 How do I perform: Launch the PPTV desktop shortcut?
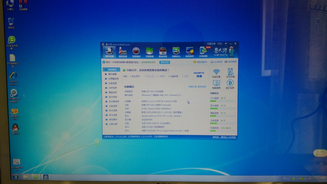point(14,96)
